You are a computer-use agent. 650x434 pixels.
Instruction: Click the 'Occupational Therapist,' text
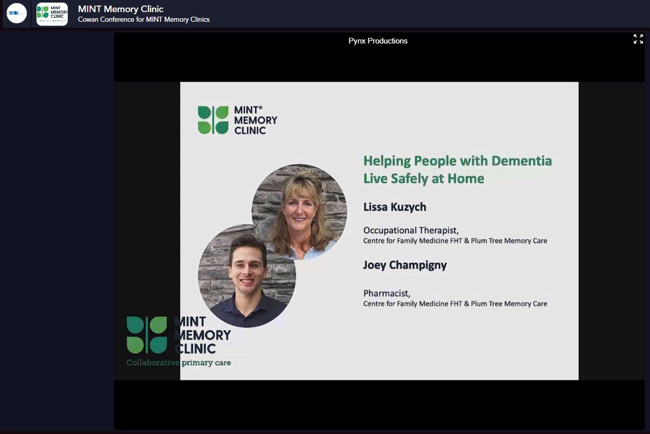pos(411,230)
